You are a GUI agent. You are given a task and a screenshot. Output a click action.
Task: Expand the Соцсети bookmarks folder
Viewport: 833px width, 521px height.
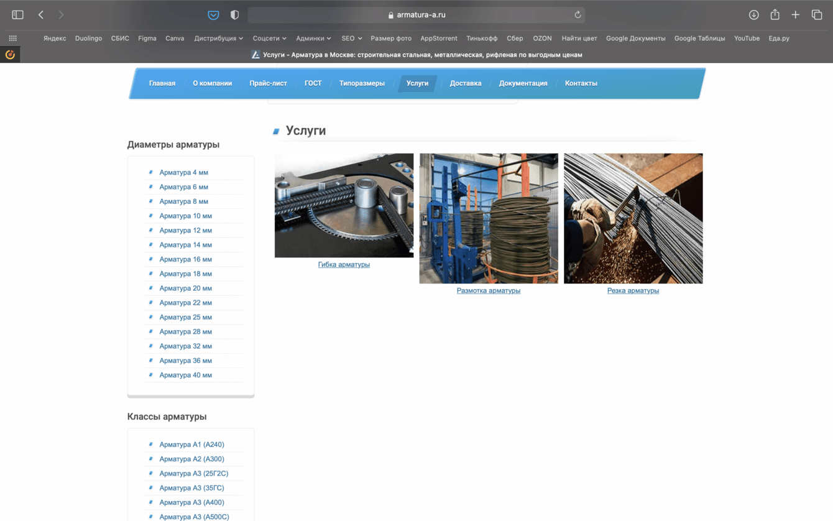(x=269, y=39)
